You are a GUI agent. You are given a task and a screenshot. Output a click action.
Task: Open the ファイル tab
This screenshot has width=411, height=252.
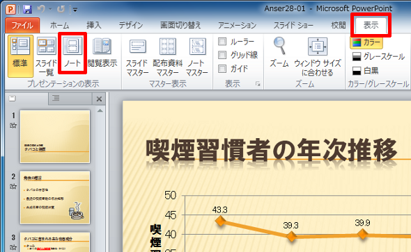[x=22, y=25]
